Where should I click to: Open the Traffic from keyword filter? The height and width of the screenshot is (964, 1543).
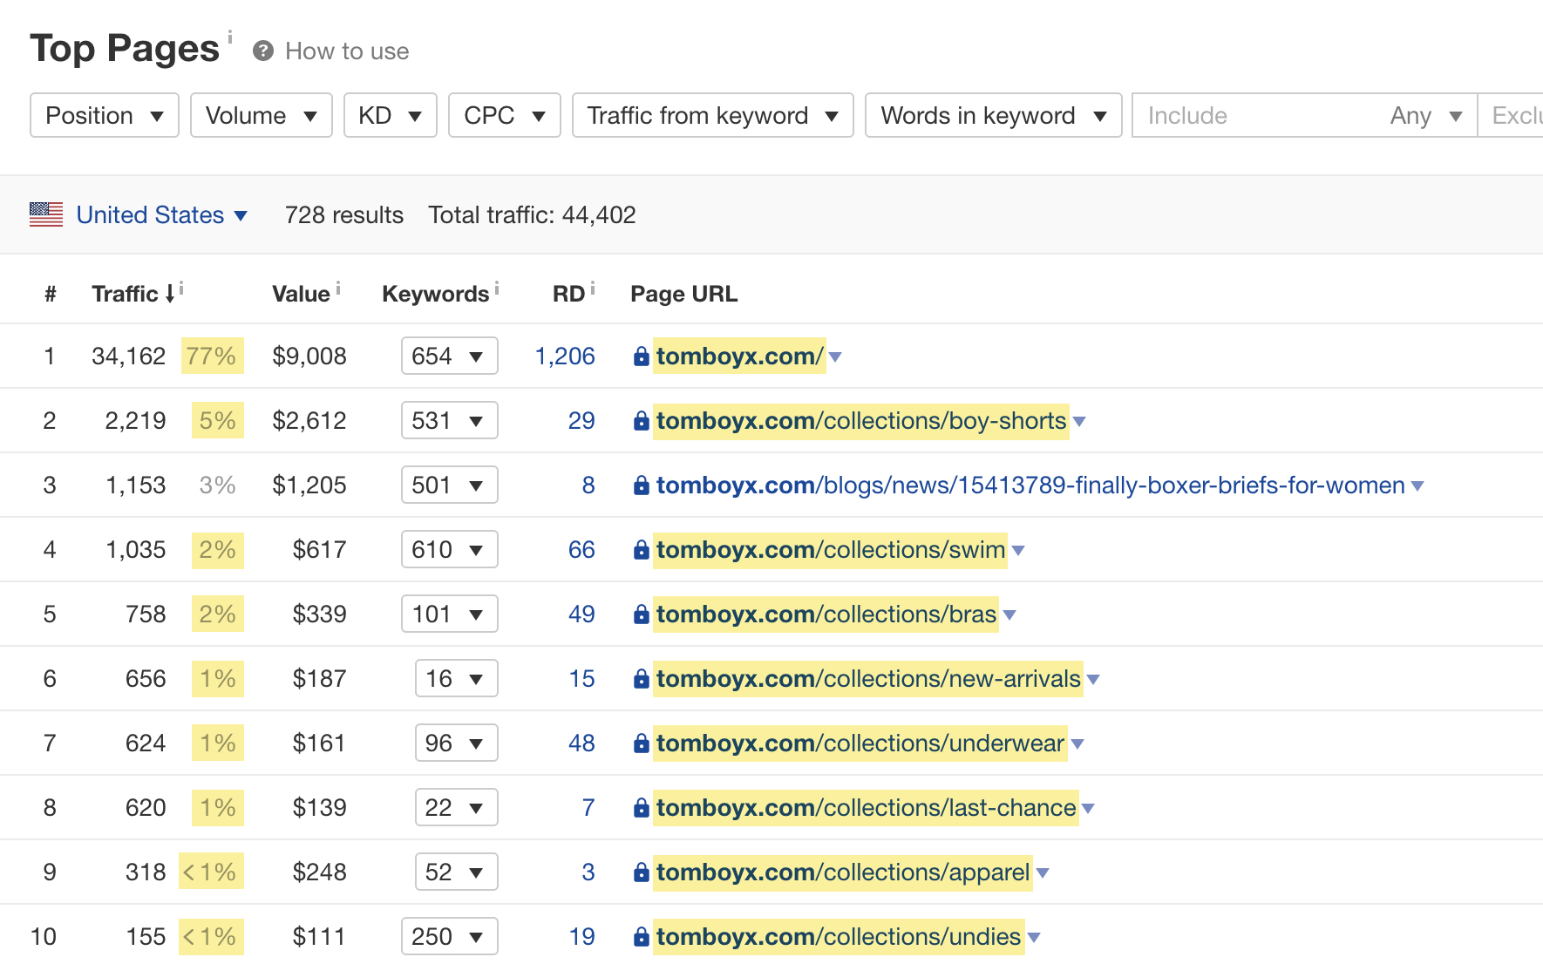[x=711, y=115]
